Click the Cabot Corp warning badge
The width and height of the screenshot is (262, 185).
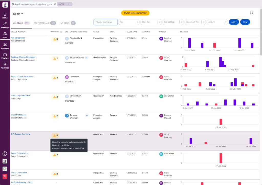55,97
